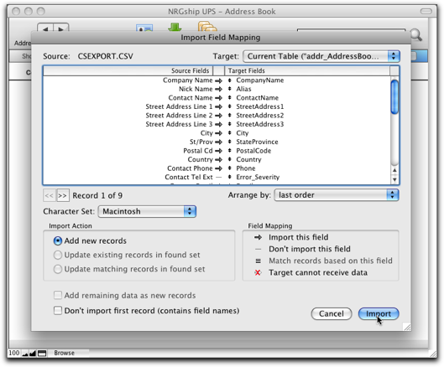Click reorder handle beside CompanyName target
This screenshot has height=367, width=444.
click(x=230, y=80)
